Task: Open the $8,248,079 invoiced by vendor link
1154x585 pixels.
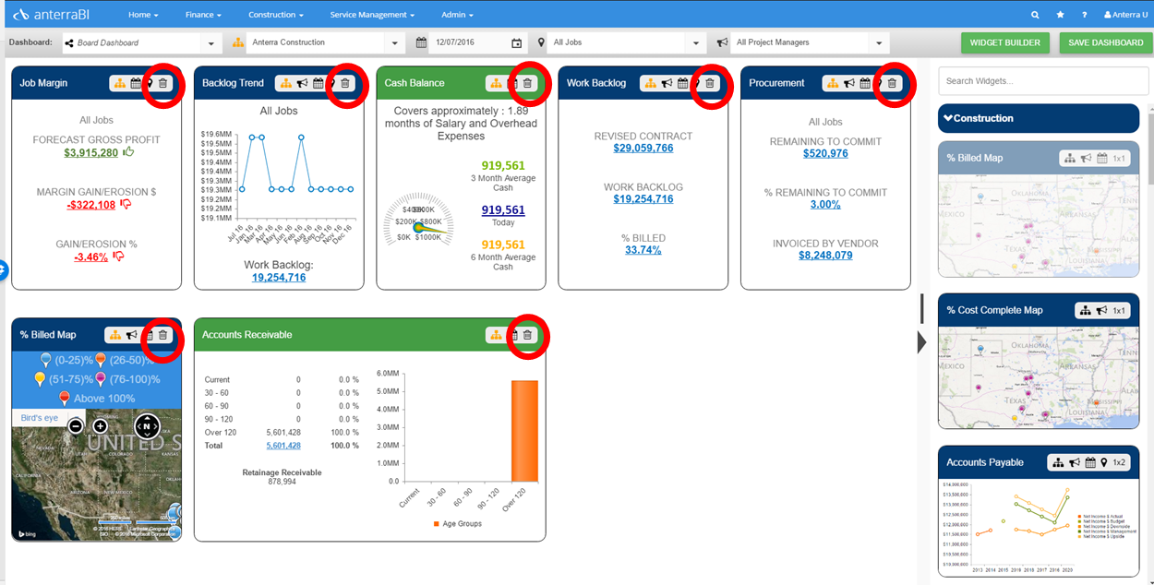Action: click(825, 256)
